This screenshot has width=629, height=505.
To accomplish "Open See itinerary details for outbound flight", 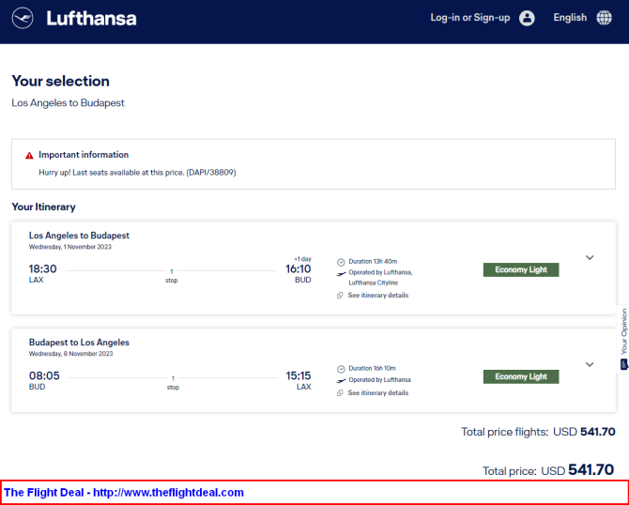I will [x=378, y=296].
